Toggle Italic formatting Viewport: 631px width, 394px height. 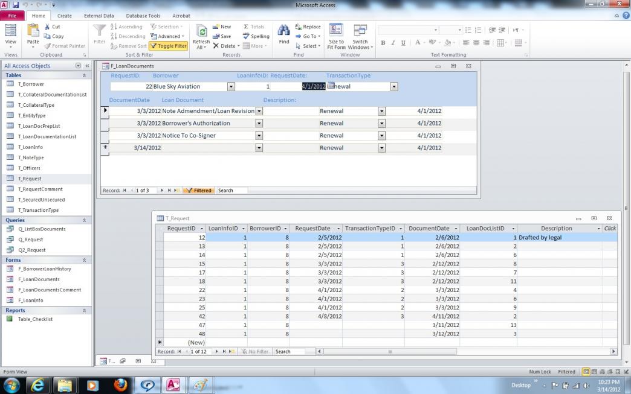393,43
